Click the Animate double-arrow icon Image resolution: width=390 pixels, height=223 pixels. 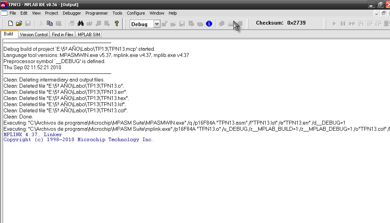click(352, 24)
